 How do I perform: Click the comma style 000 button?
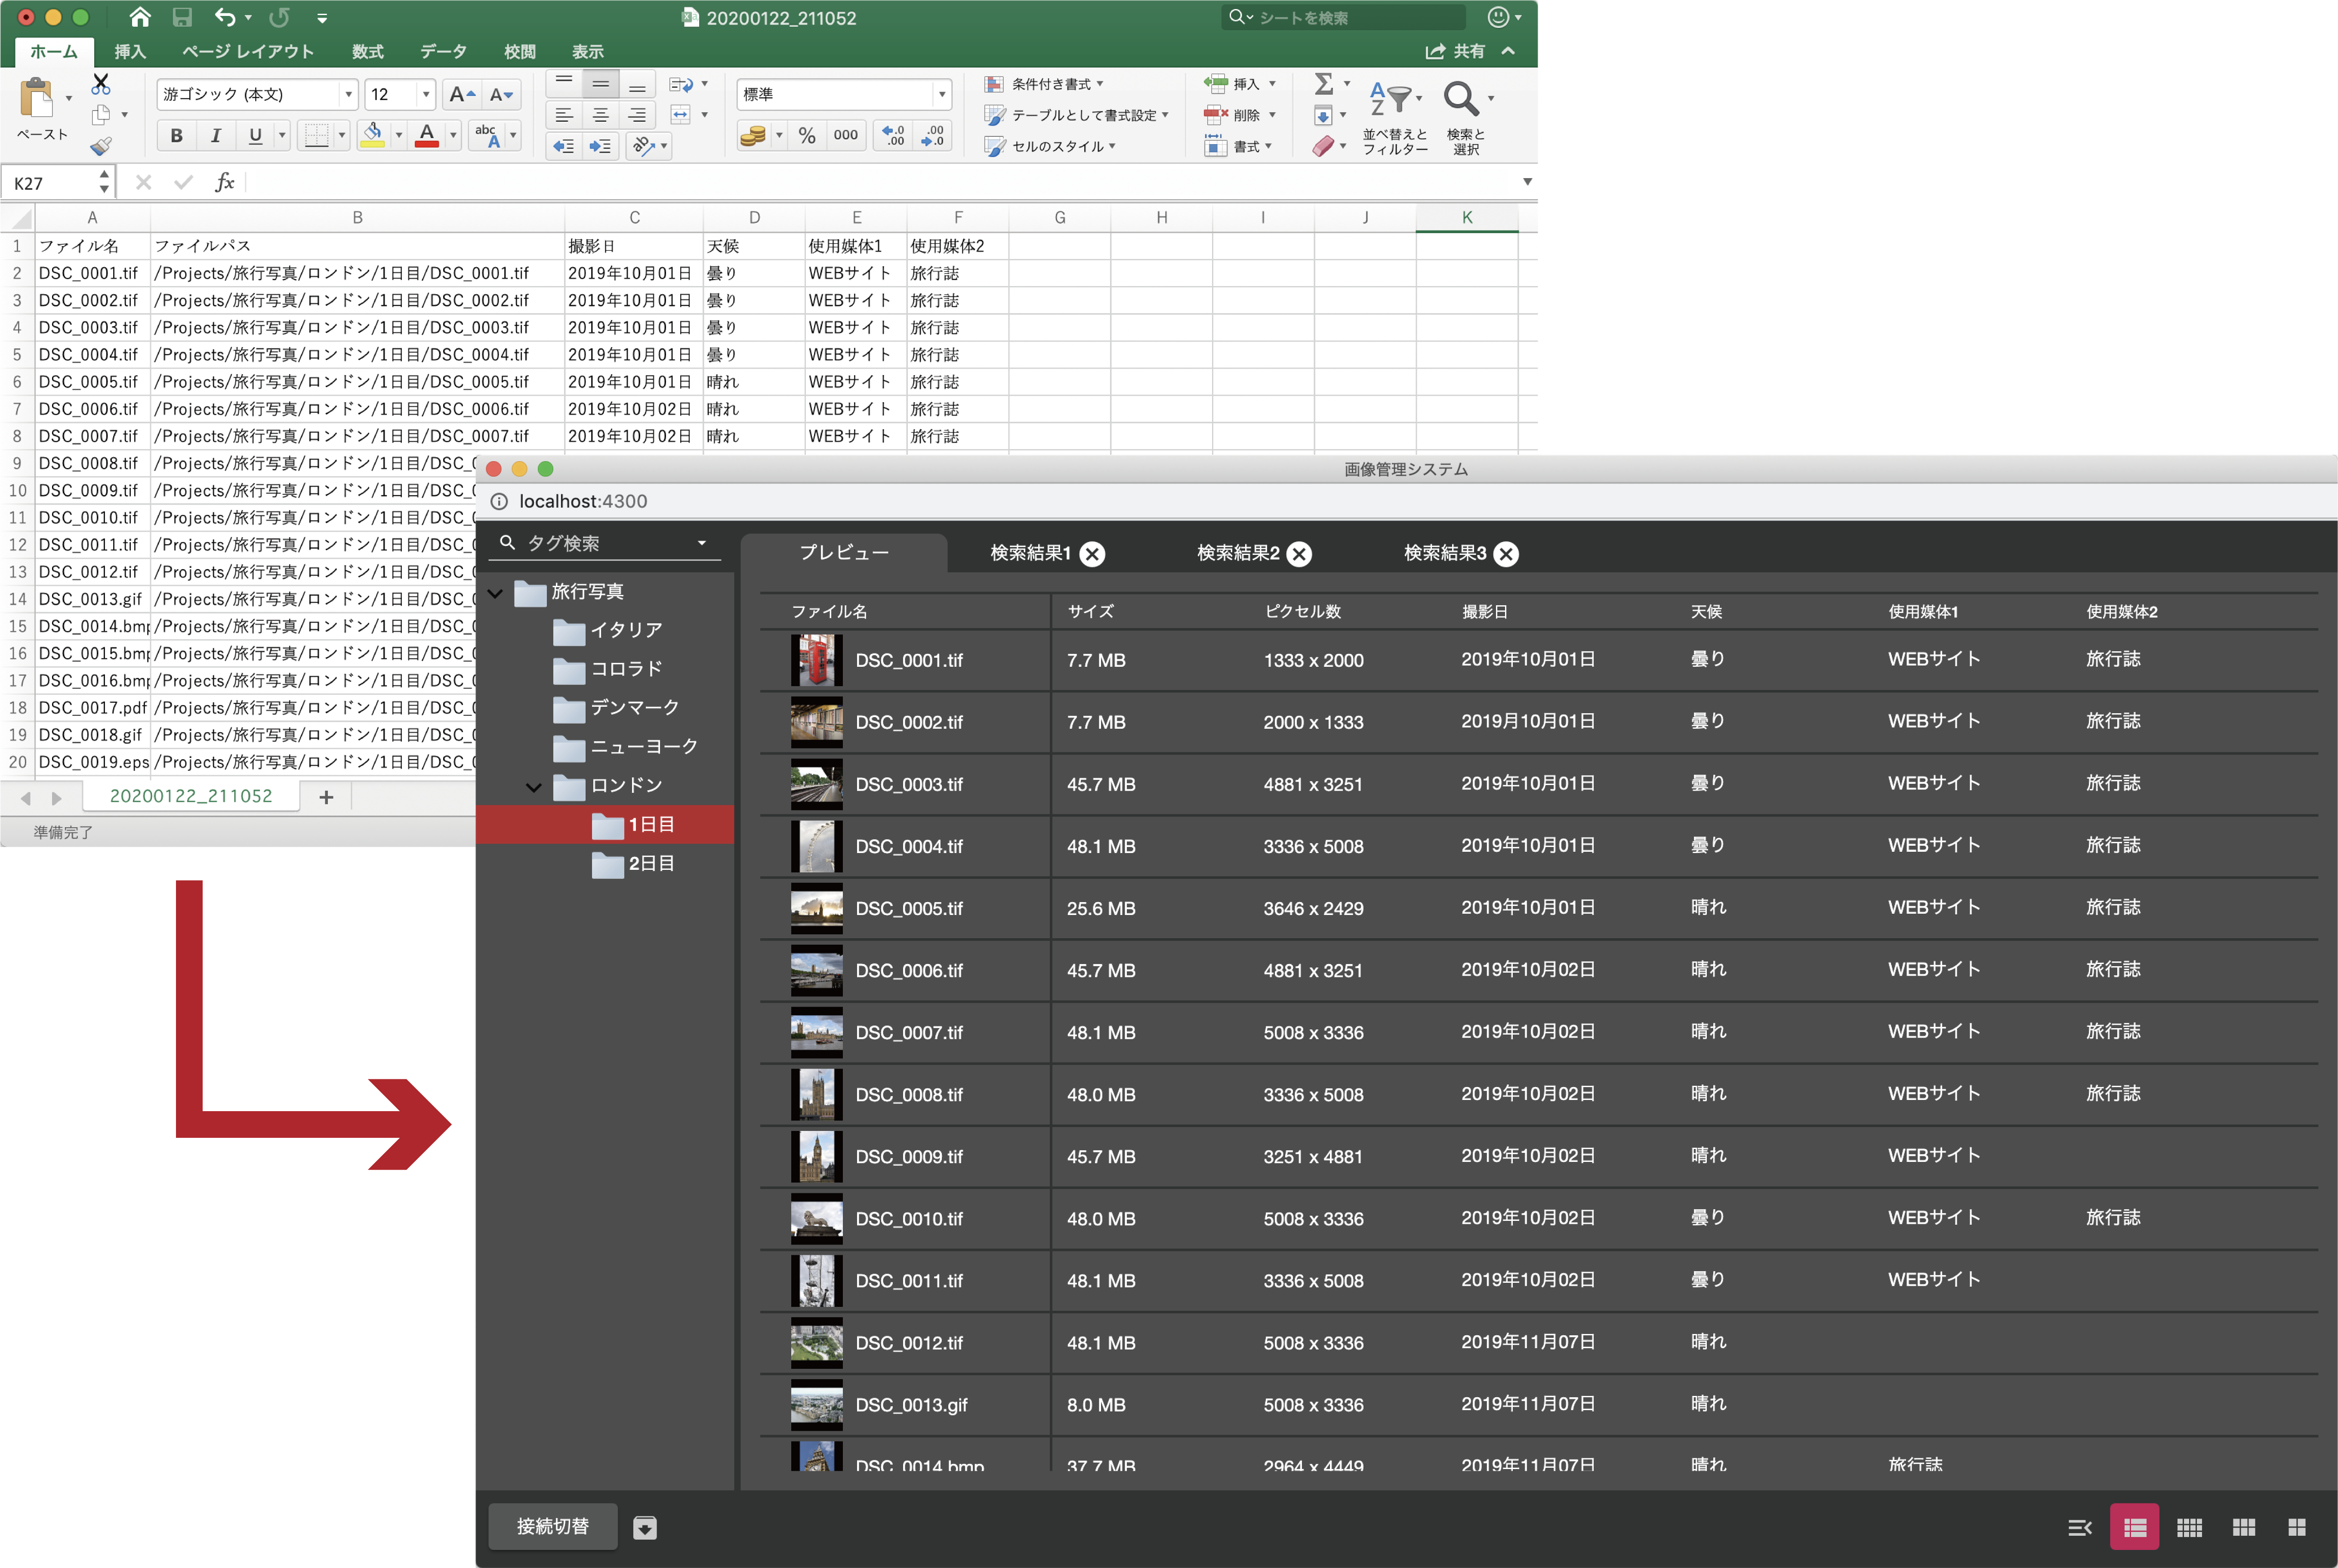click(845, 135)
